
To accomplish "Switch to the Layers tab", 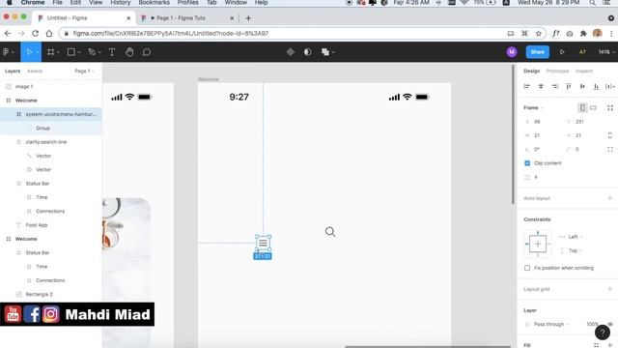I will pos(13,71).
